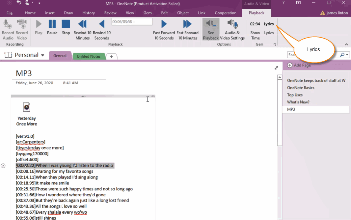This screenshot has width=351, height=220.
Task: Open the View ribbon tab
Action: point(130,13)
